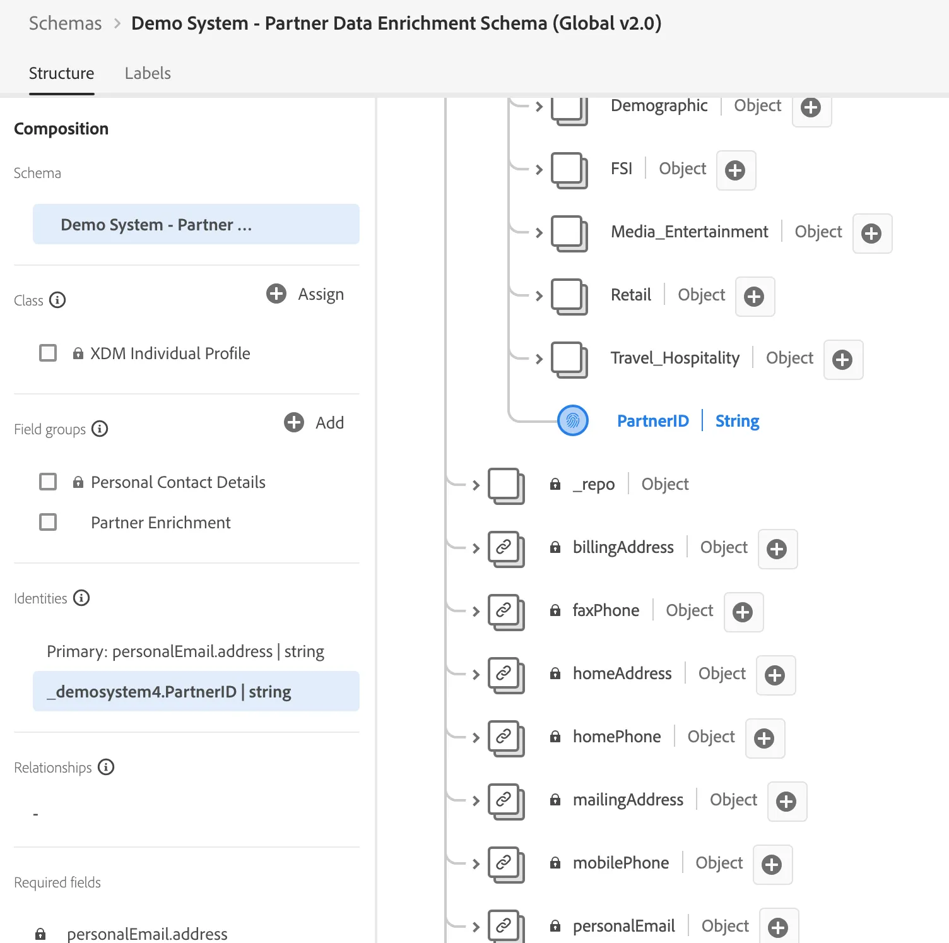Go back to Schemas breadcrumb
The height and width of the screenshot is (943, 949).
65,23
